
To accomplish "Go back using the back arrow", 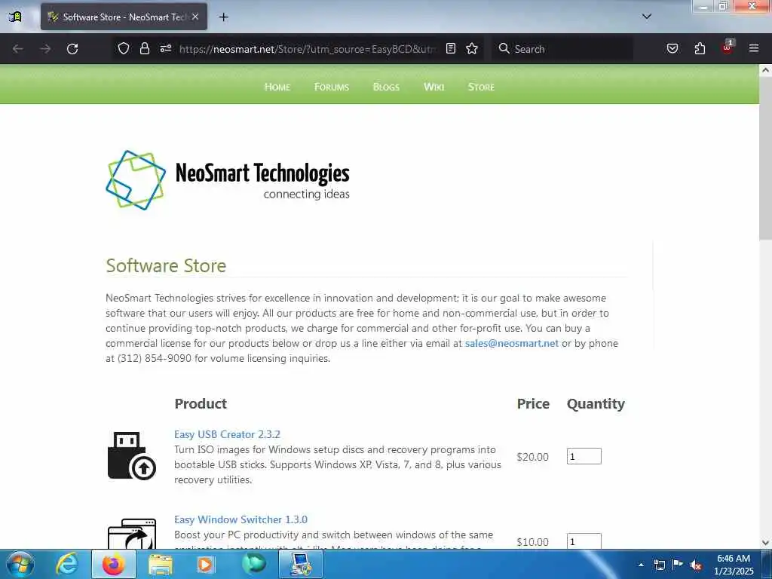I will tap(18, 49).
